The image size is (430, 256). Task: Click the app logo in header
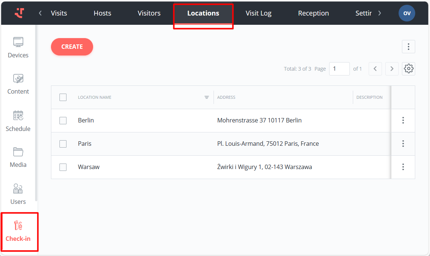tap(19, 13)
